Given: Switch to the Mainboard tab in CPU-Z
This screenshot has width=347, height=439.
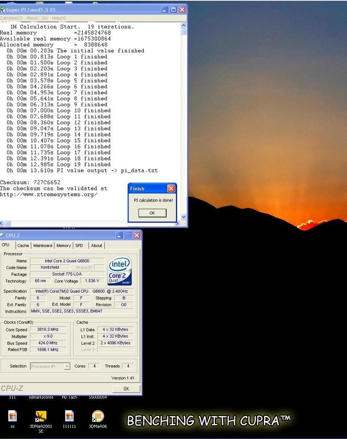Looking at the screenshot, I should [x=42, y=246].
